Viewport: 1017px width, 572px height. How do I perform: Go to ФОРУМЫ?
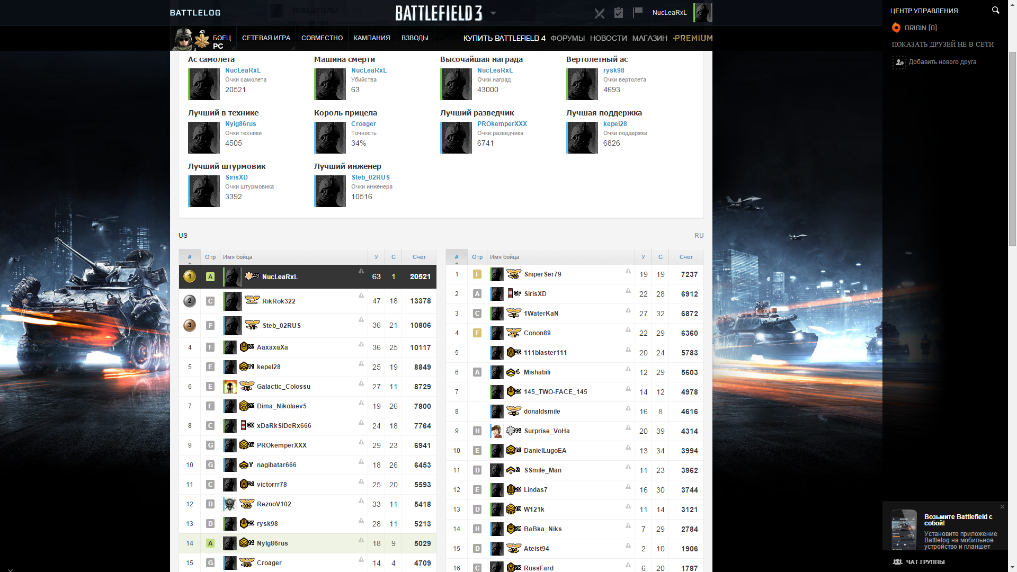567,38
